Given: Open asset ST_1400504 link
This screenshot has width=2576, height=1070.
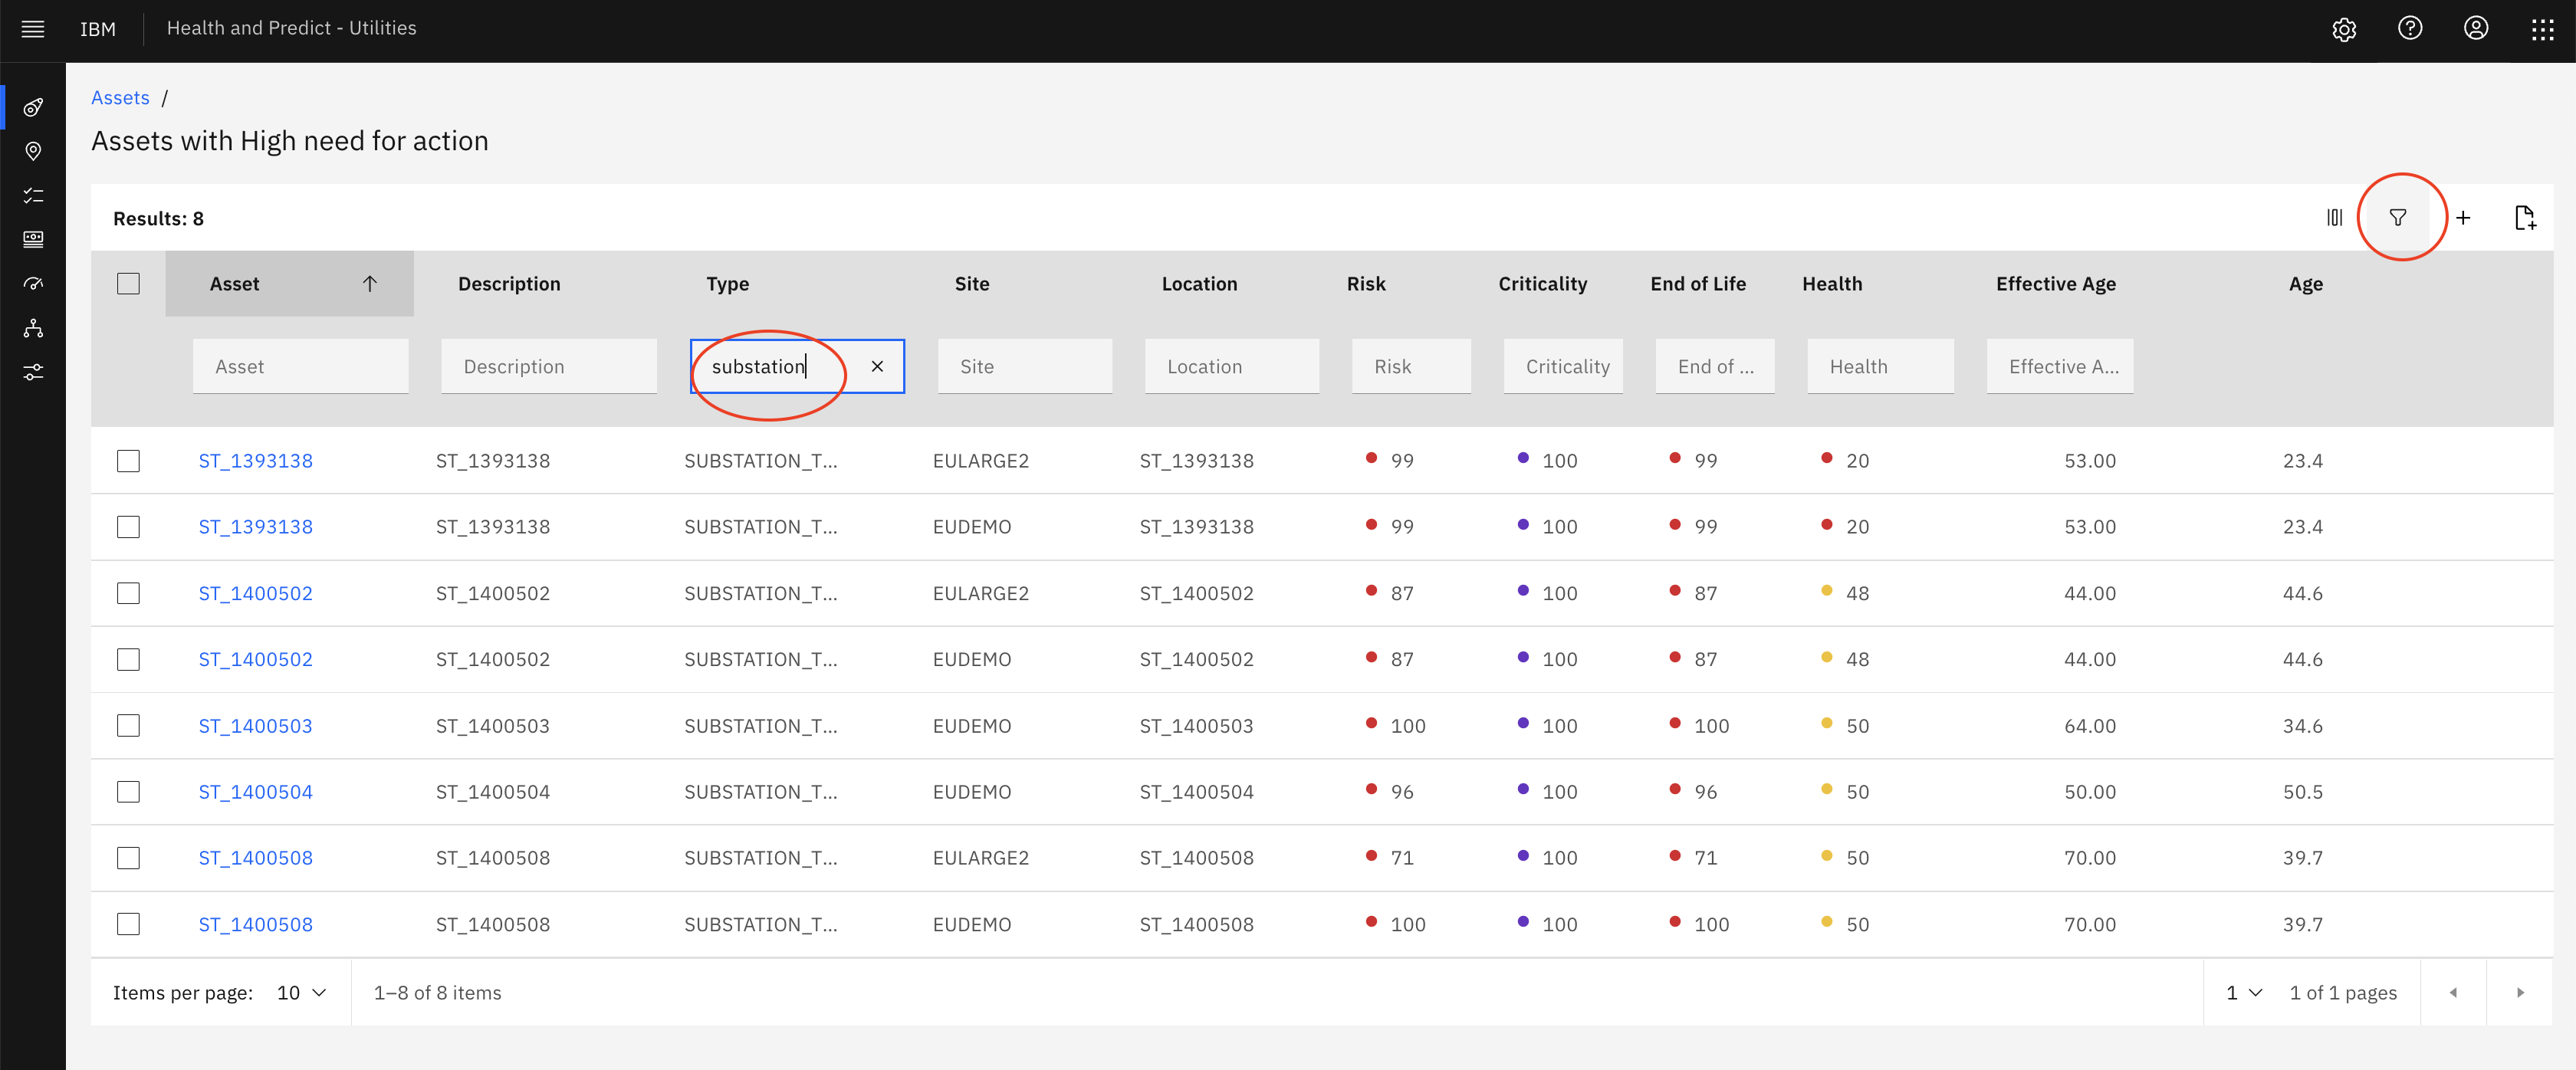Looking at the screenshot, I should tap(255, 792).
